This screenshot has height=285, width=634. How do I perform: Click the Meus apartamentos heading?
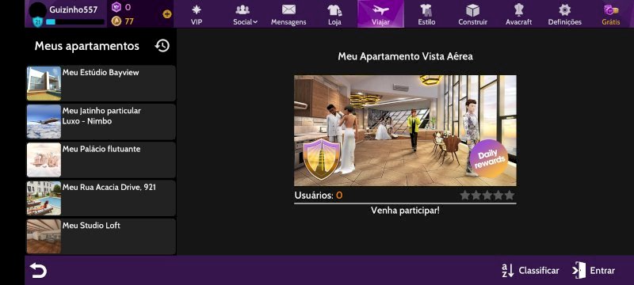tap(87, 46)
